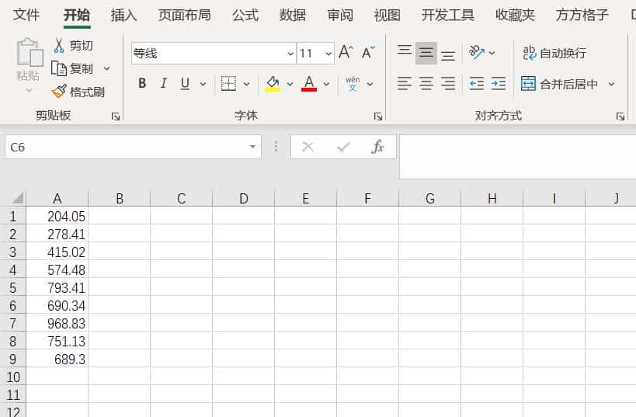
Task: Align text left
Action: 405,84
